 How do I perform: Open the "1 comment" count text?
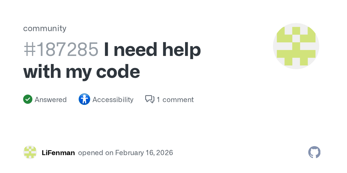(175, 100)
